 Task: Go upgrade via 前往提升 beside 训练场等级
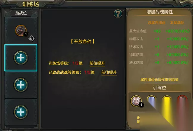pos(97,63)
